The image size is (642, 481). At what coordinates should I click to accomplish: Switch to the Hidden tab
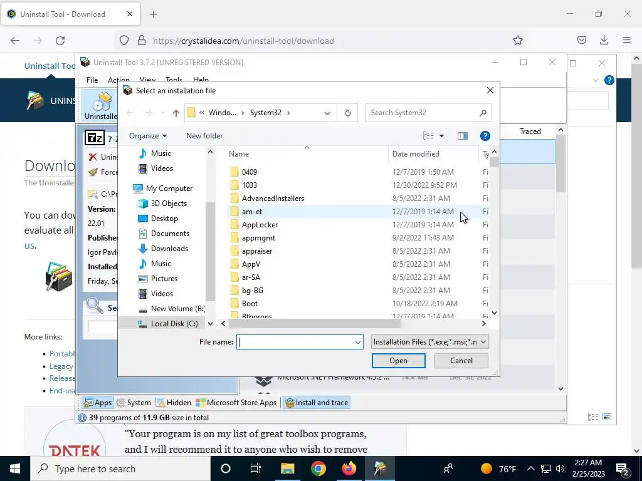click(174, 403)
